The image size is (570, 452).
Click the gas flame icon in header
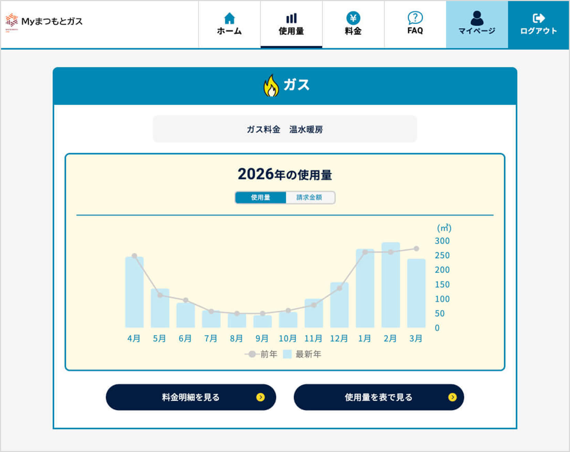[x=271, y=85]
